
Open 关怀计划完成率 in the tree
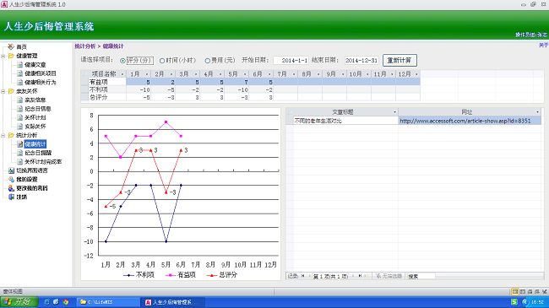[x=43, y=162]
